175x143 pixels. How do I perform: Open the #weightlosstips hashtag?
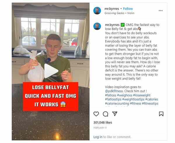coord(133,99)
